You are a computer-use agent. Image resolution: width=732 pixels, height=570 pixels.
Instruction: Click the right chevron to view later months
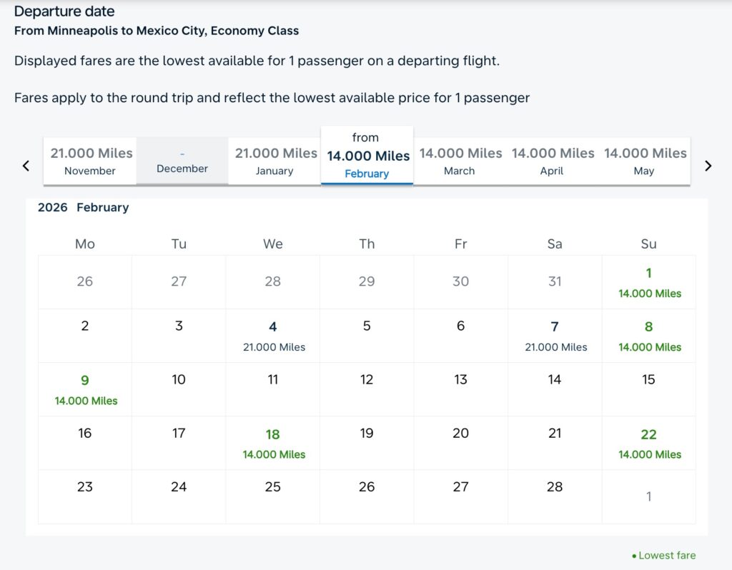[708, 165]
